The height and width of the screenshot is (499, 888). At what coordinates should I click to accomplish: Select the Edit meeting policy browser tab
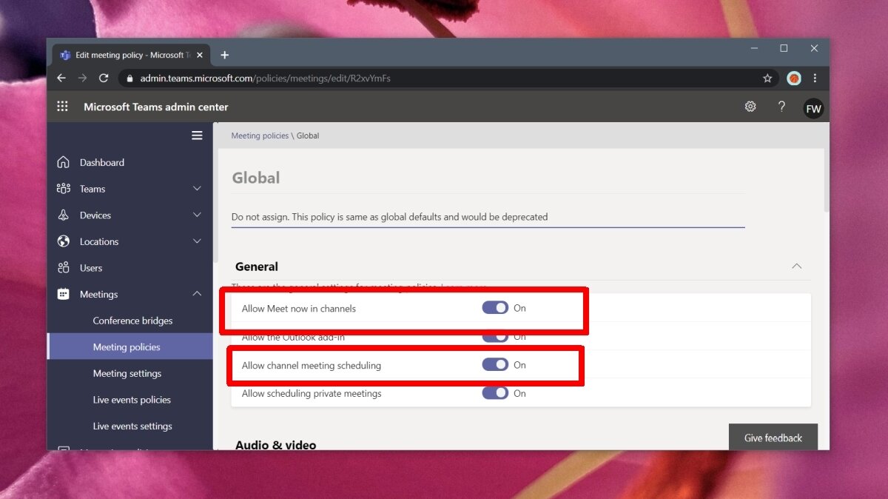(x=126, y=55)
